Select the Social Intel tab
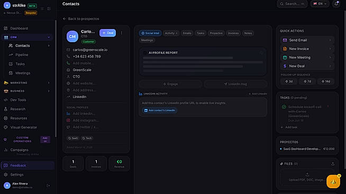Screen dimensions: 346x194 click(150, 33)
